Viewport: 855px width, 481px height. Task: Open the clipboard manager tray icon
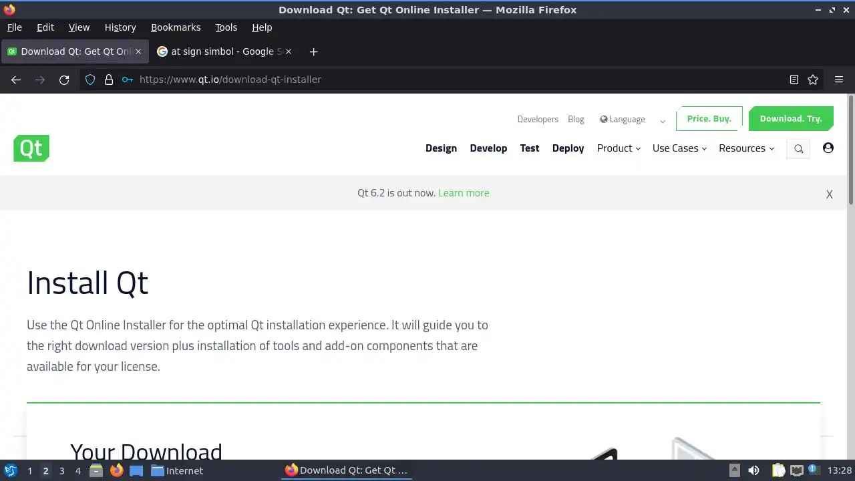(x=778, y=470)
